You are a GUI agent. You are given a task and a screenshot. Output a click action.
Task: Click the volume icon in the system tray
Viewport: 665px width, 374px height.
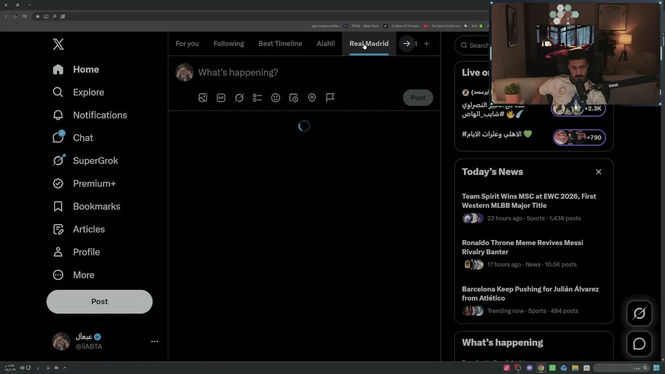(22, 368)
